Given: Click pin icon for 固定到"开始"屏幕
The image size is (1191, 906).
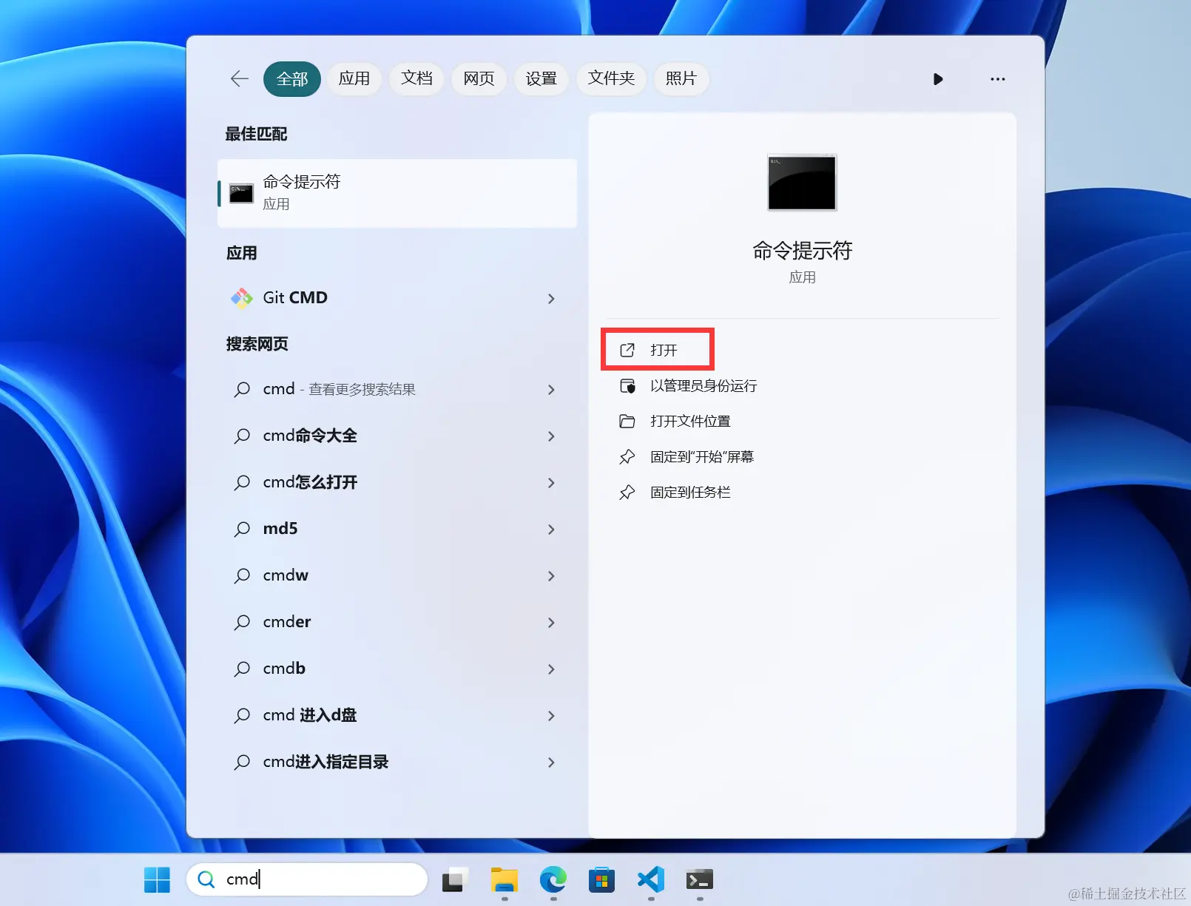Looking at the screenshot, I should [627, 457].
